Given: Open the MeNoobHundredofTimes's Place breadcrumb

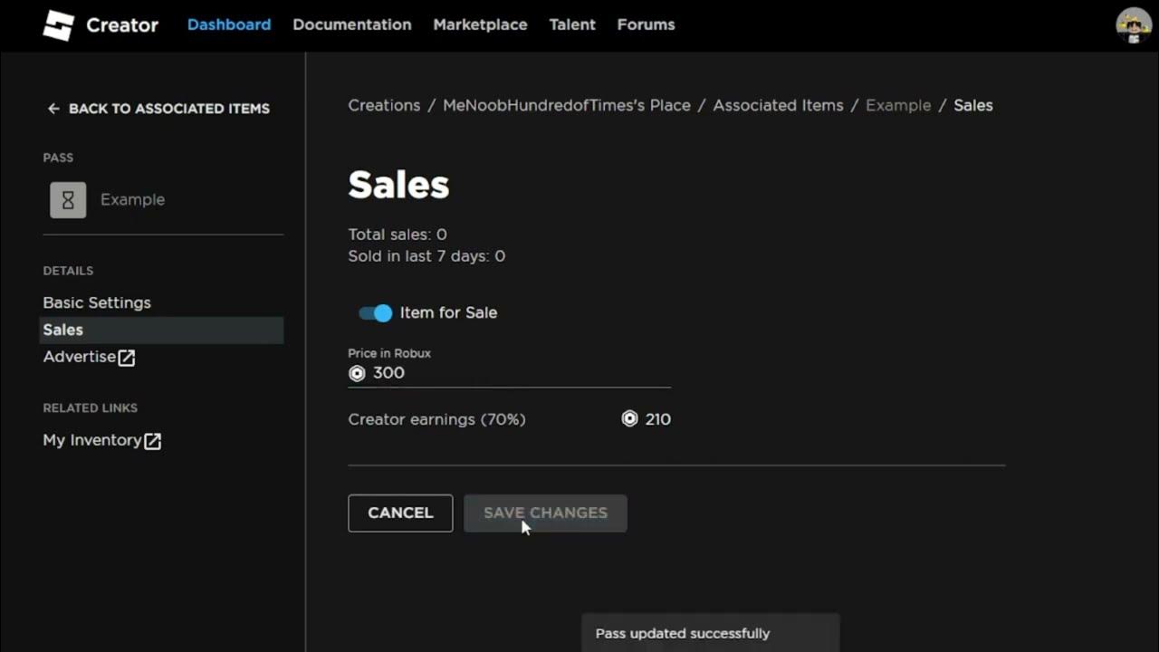Looking at the screenshot, I should (567, 105).
